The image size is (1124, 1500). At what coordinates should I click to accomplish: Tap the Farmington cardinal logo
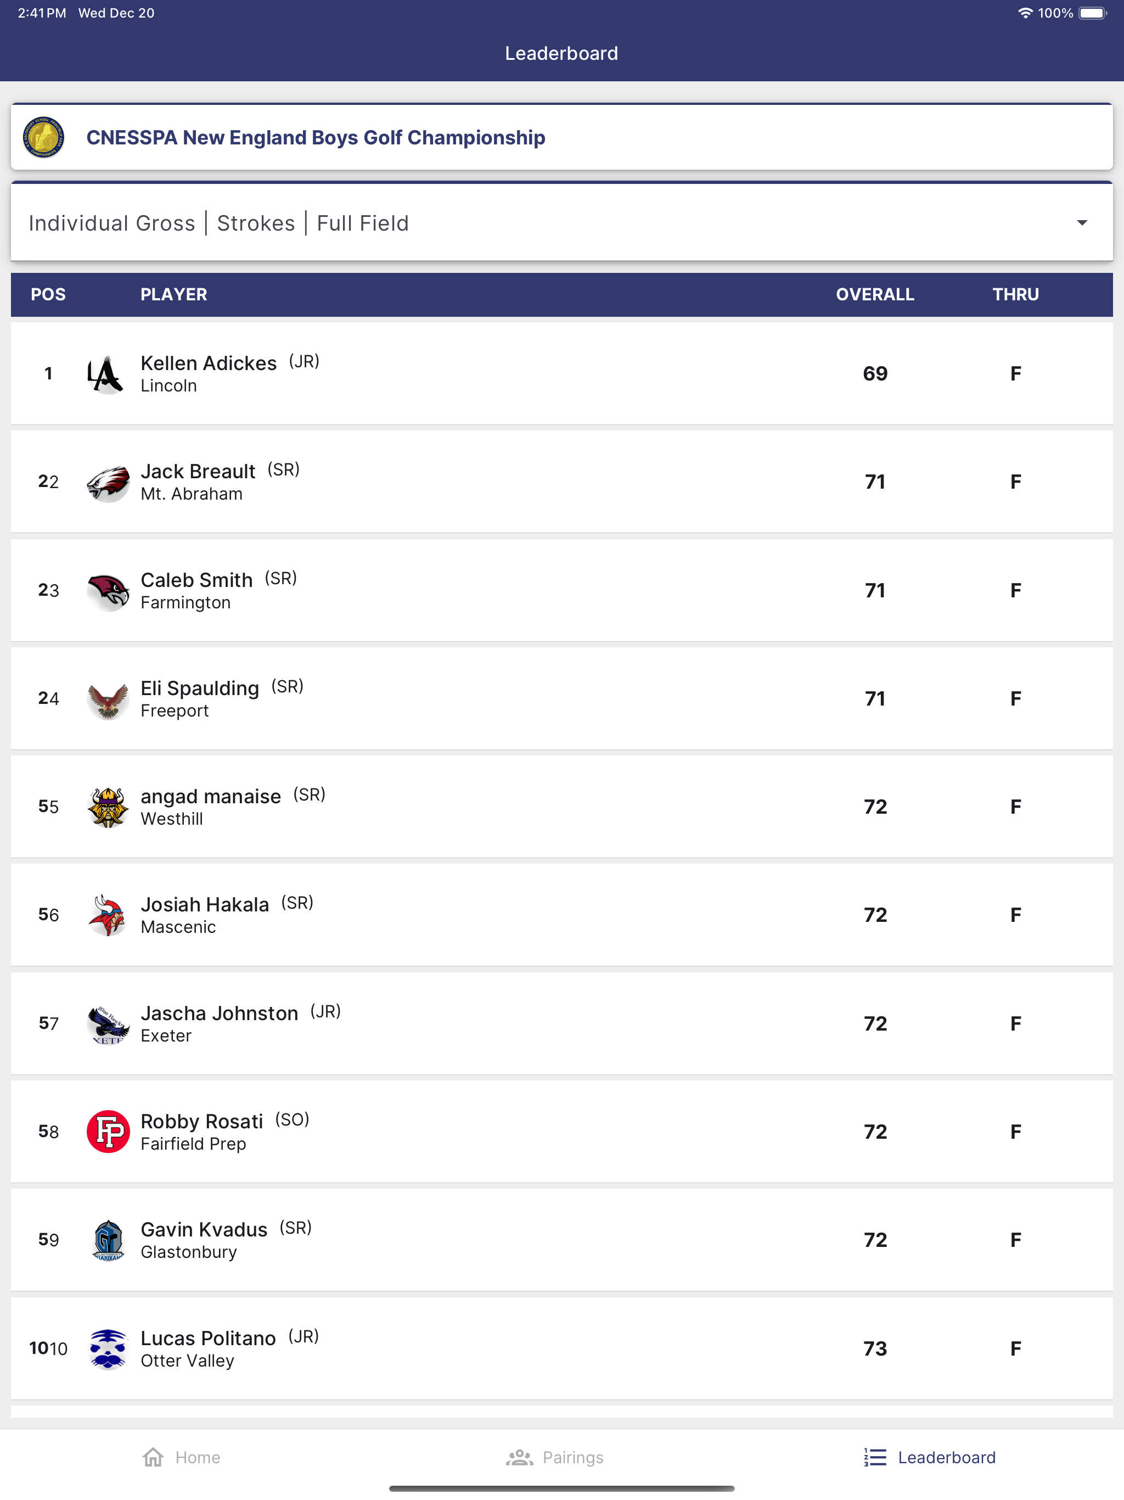point(107,591)
